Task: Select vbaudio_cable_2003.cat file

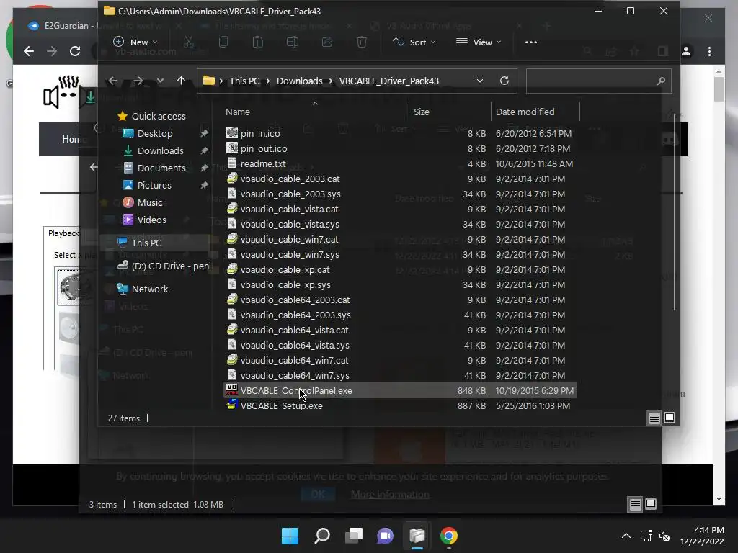Action: 290,179
